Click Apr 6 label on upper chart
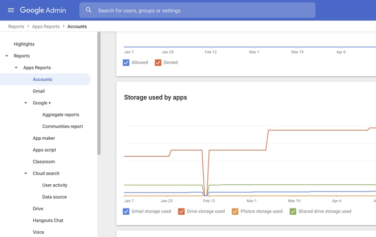 341,52
